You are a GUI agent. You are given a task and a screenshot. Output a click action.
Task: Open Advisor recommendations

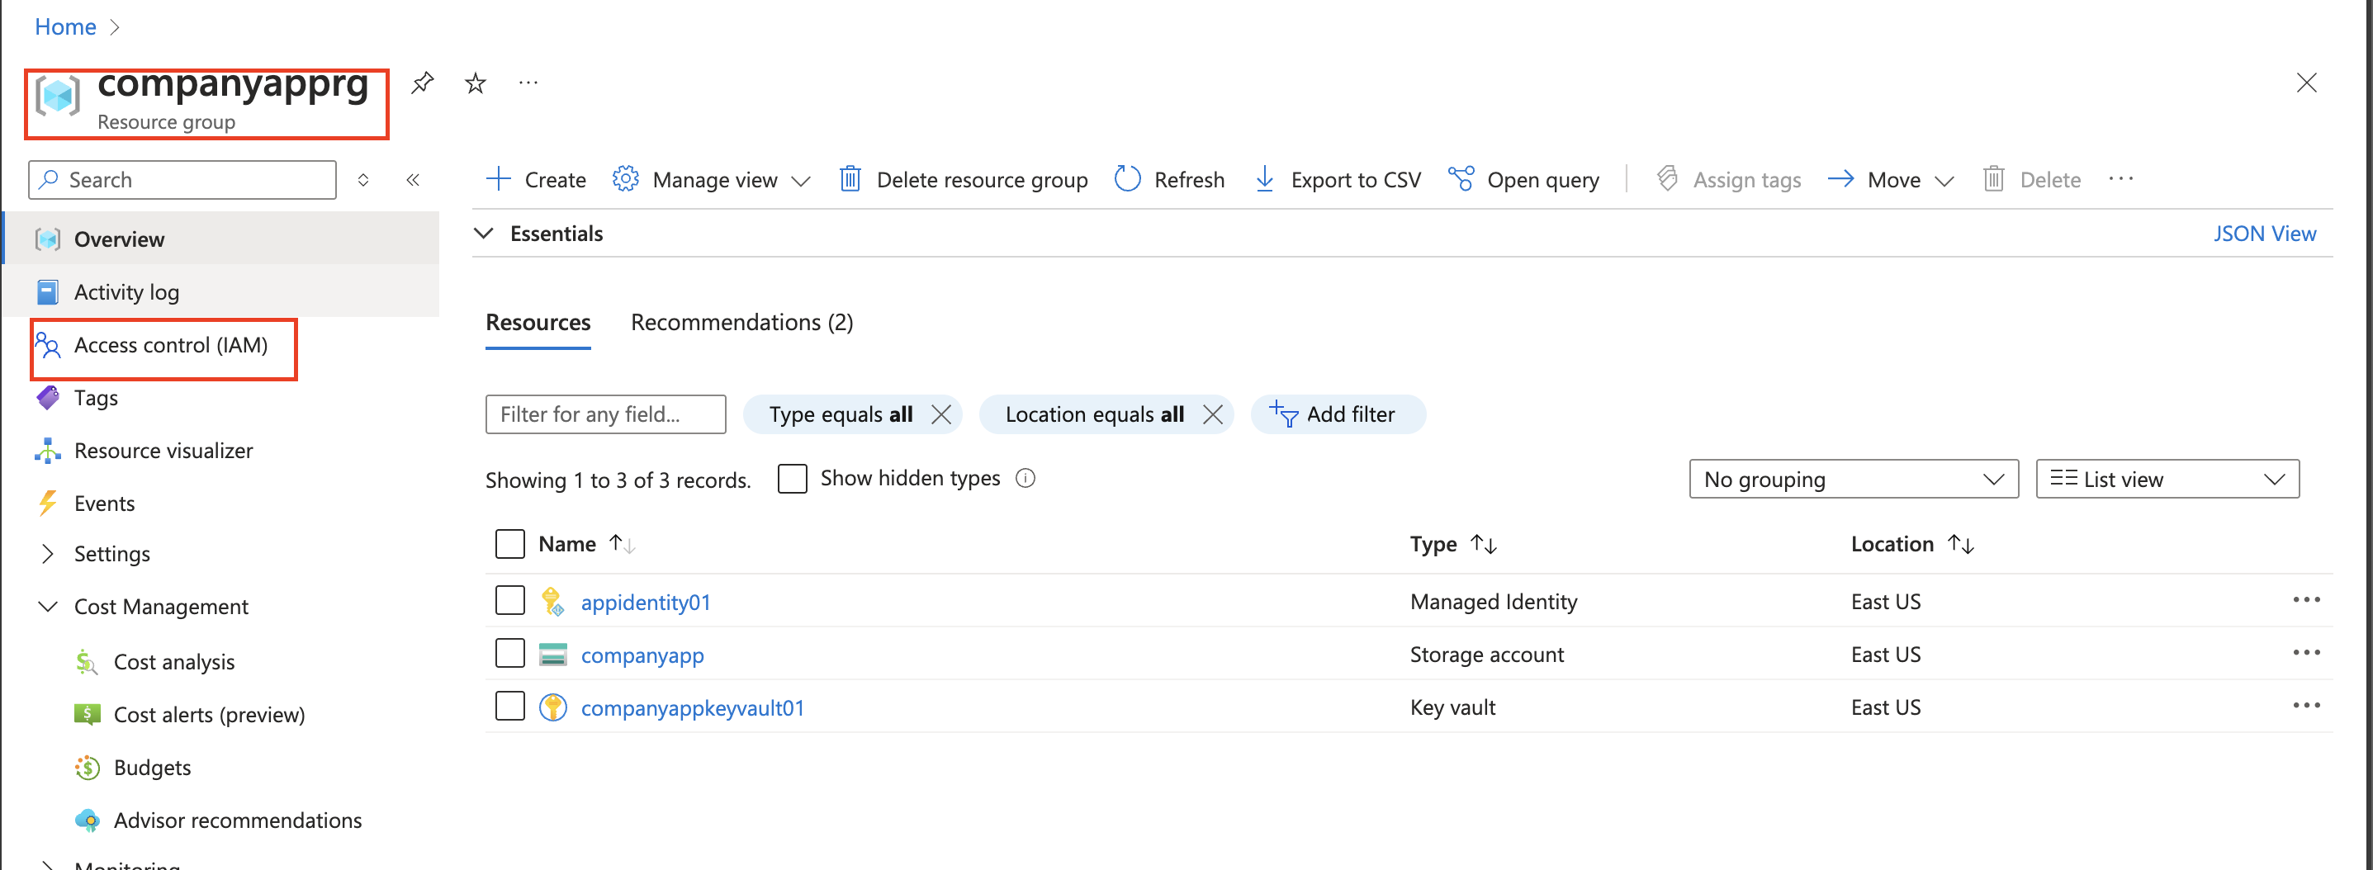tap(238, 820)
